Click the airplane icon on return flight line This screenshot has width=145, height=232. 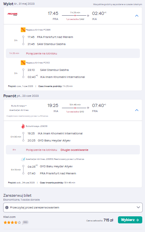pos(88,108)
